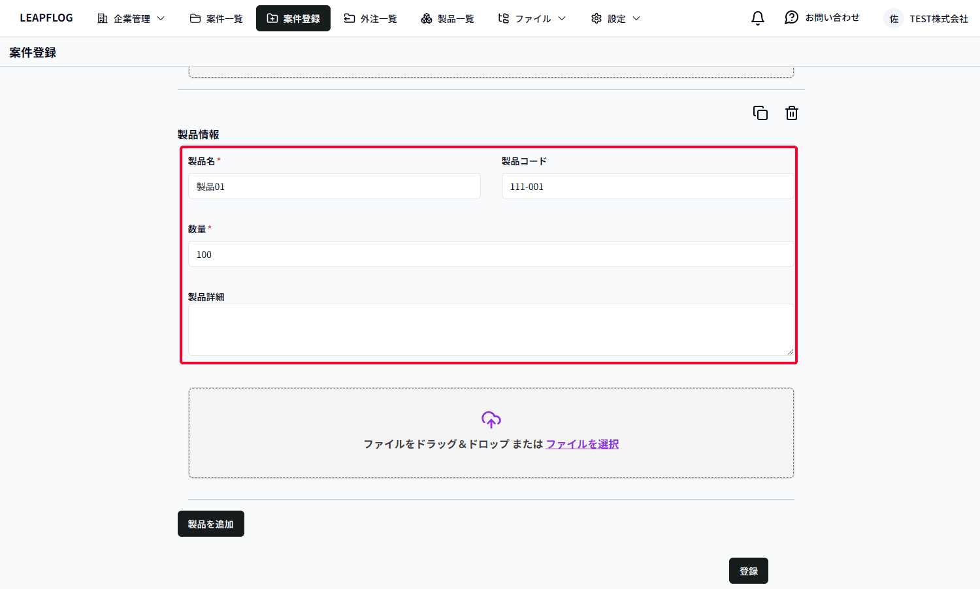Click the LEAPFLOG logo
980x589 pixels.
coord(46,18)
